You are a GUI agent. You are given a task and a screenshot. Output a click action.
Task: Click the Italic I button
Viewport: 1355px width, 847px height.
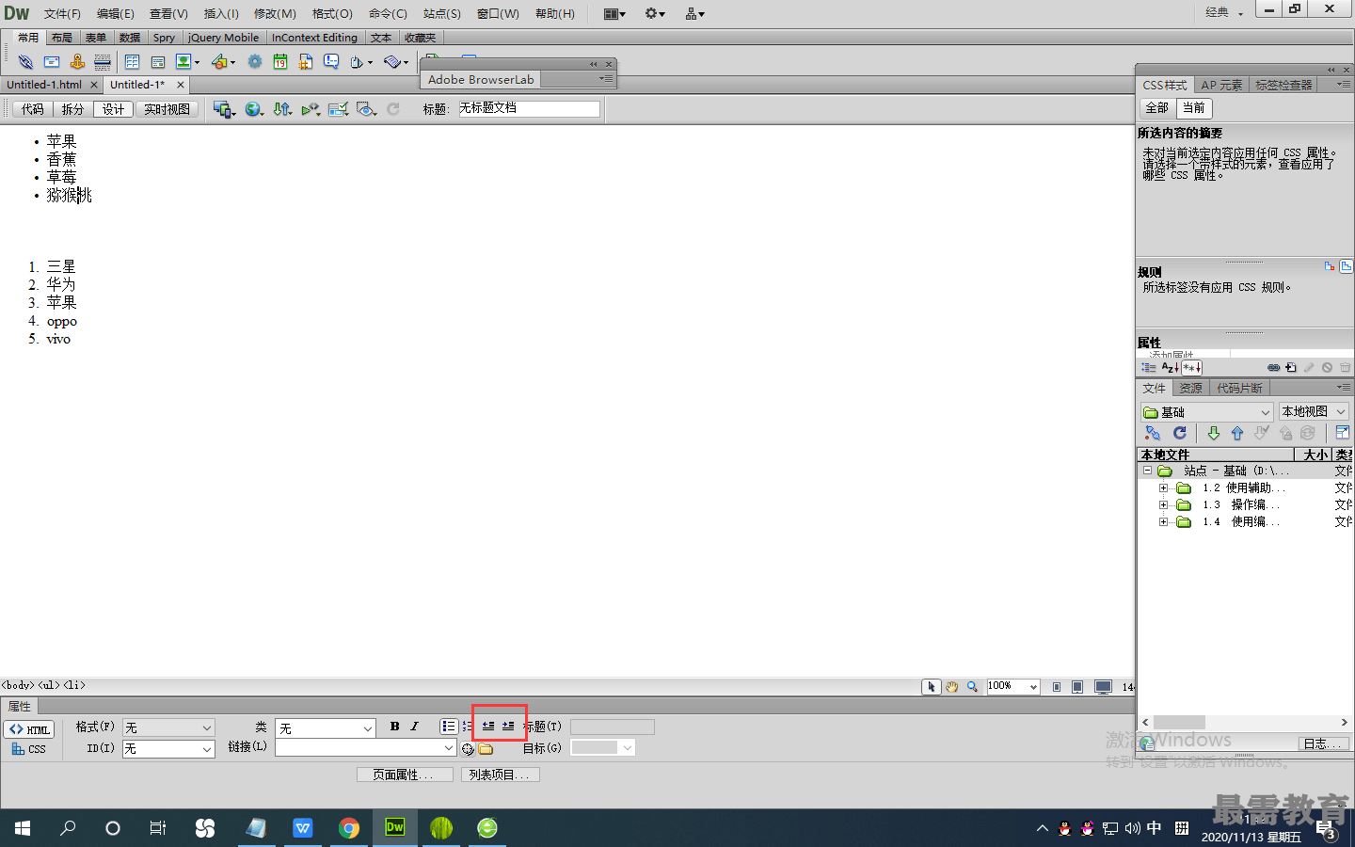414,727
